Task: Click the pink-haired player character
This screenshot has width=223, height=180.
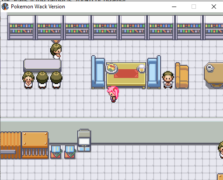Action: 113,94
